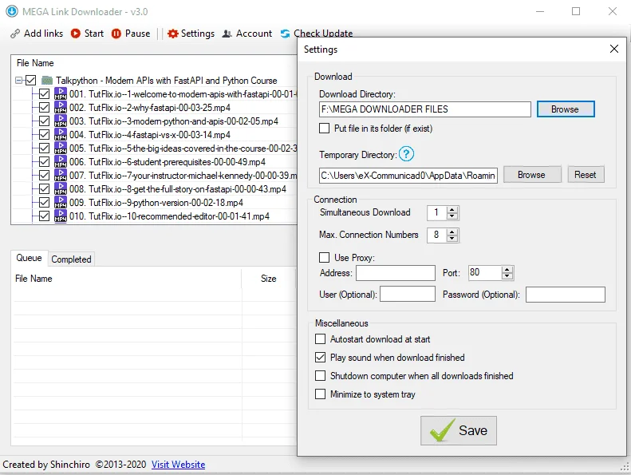This screenshot has height=475, width=631.
Task: Click the Temporary Directory help question icon
Action: (x=407, y=154)
